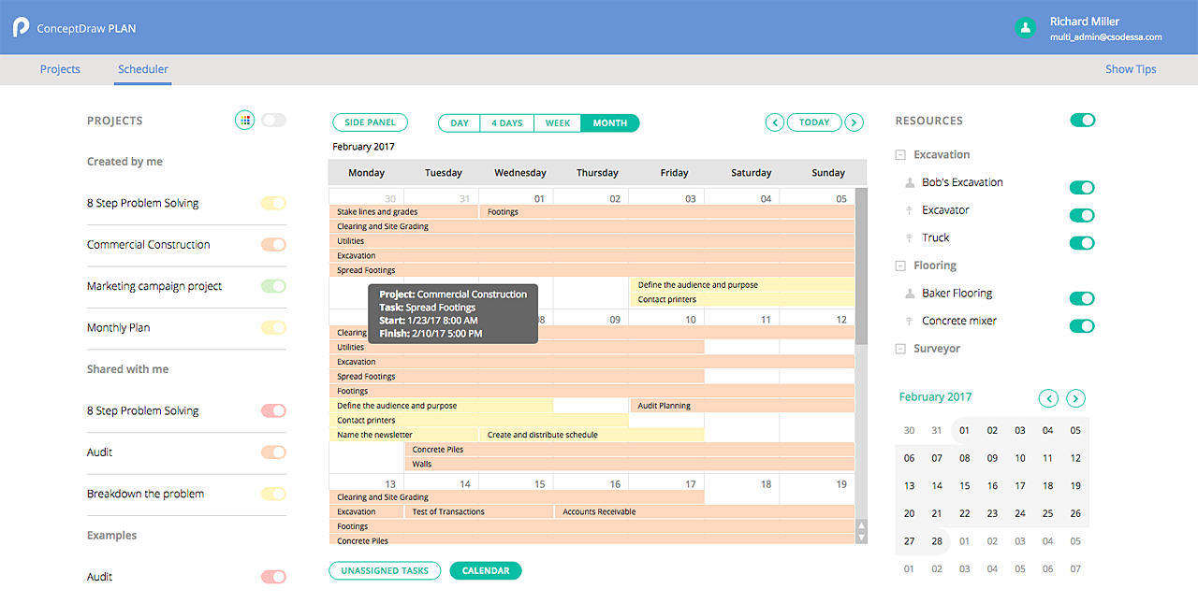
Task: Select day 14 in mini calendar
Action: point(937,486)
